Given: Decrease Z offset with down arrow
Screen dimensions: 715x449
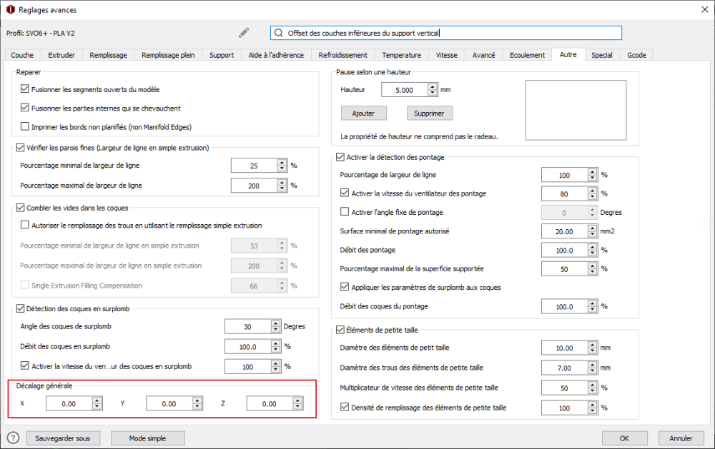Looking at the screenshot, I should [x=297, y=406].
